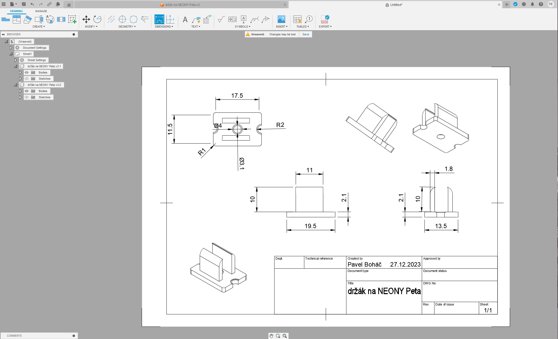Expand the Comments panel
The height and width of the screenshot is (339, 558).
pos(74,336)
